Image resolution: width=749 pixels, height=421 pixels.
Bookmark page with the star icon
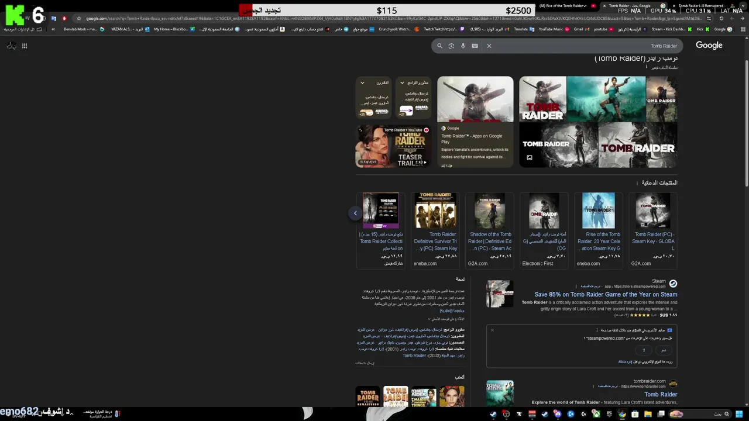[x=79, y=18]
